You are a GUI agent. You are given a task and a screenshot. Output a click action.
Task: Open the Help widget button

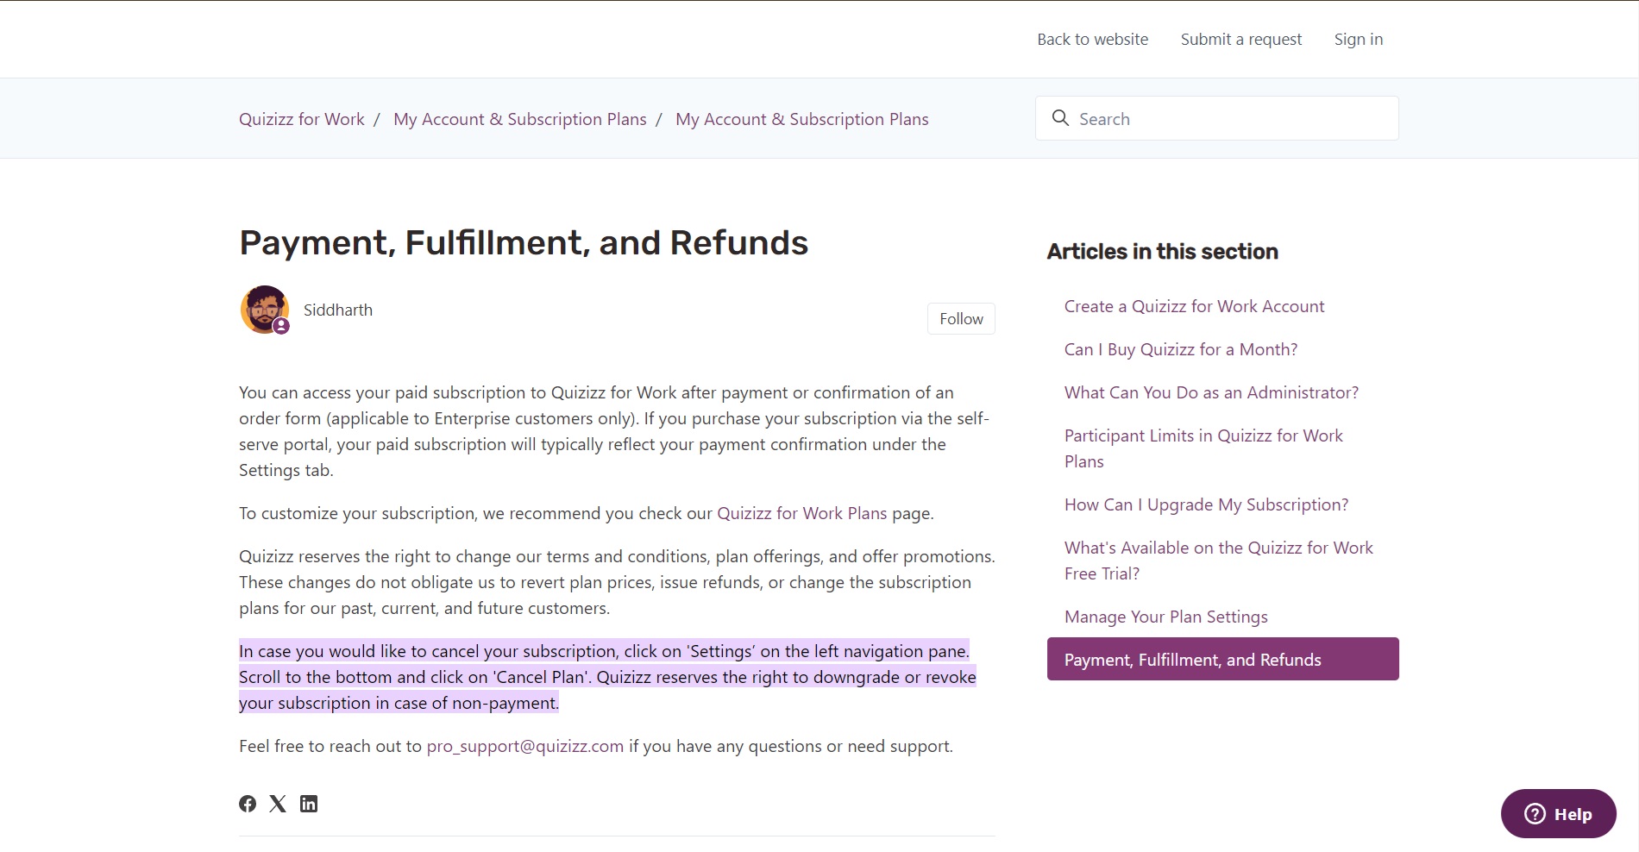[1558, 813]
